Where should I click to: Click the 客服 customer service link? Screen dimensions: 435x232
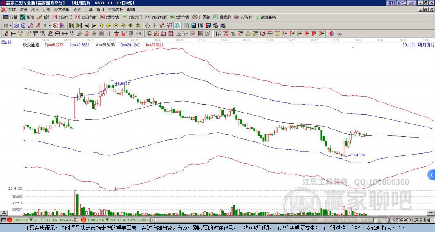[391, 3]
